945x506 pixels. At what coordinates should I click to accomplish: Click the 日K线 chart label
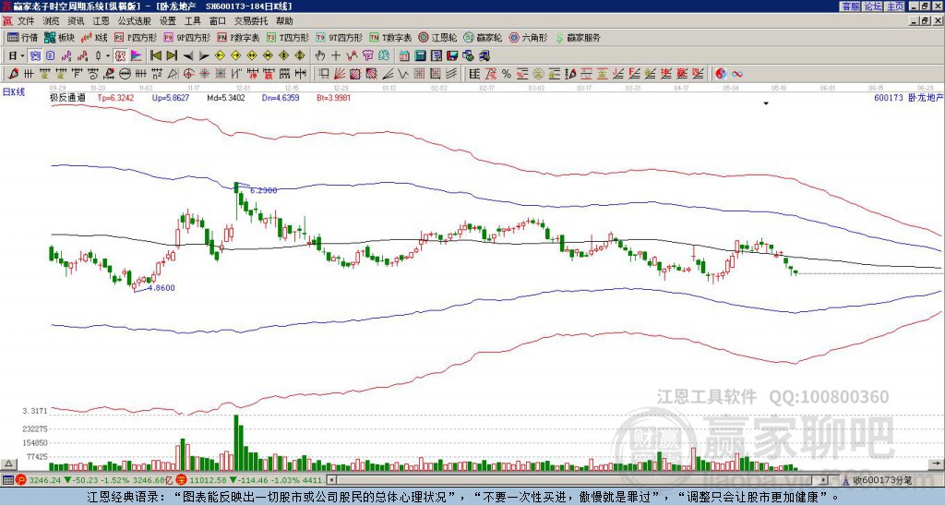coord(14,92)
